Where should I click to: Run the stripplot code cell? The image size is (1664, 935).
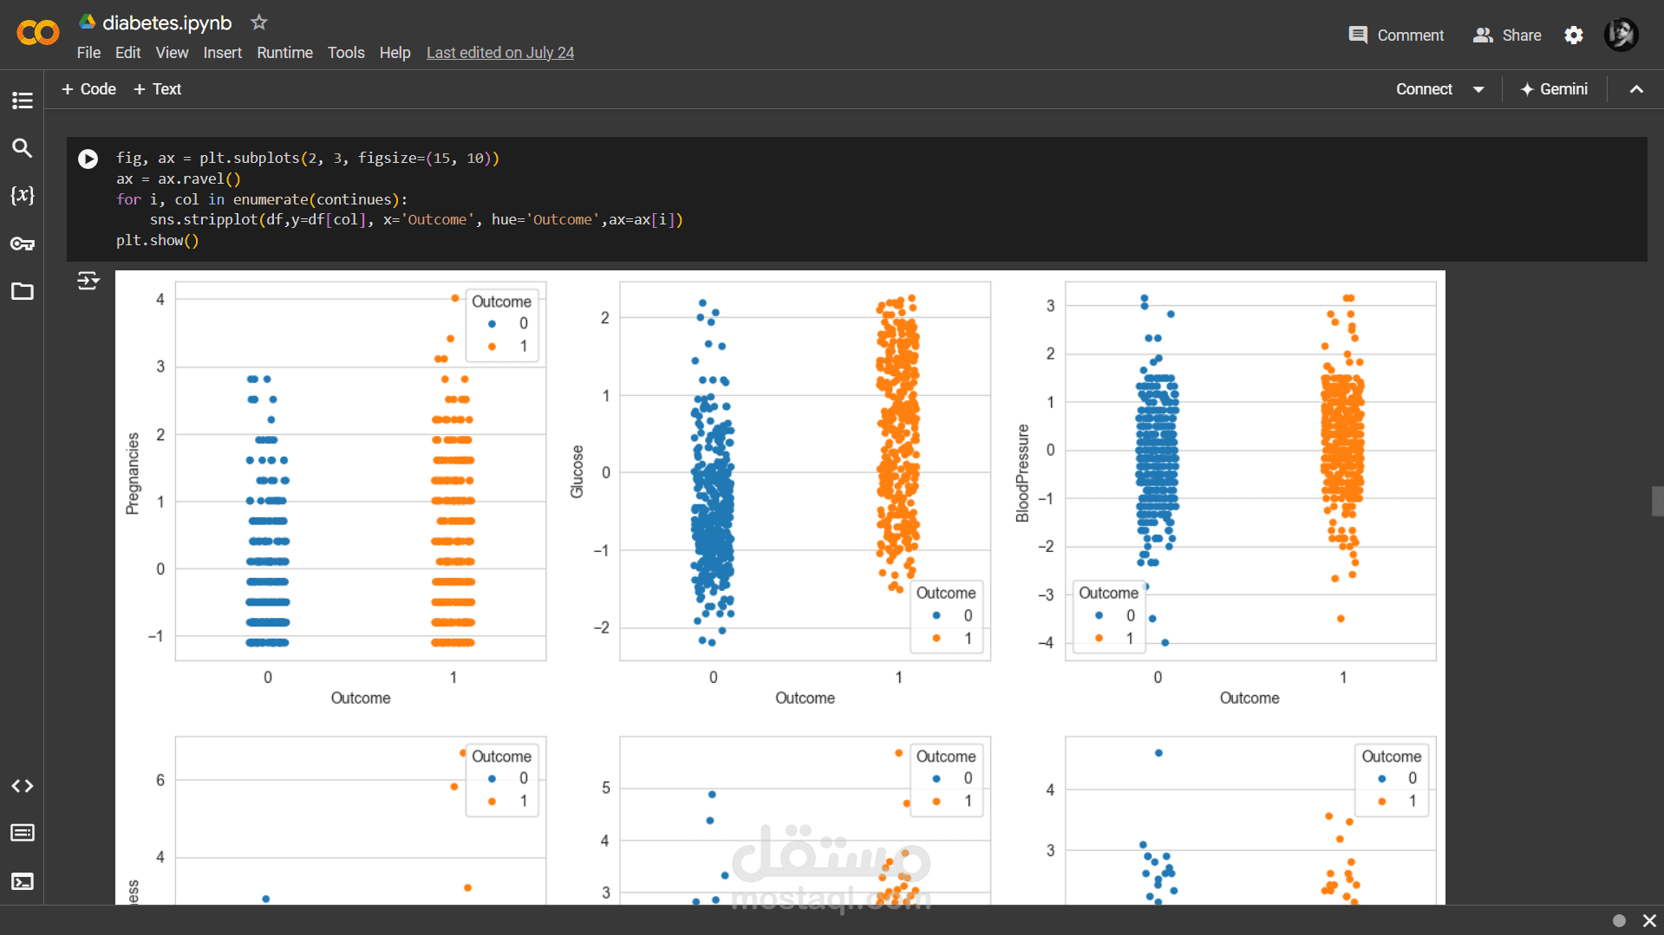(88, 159)
